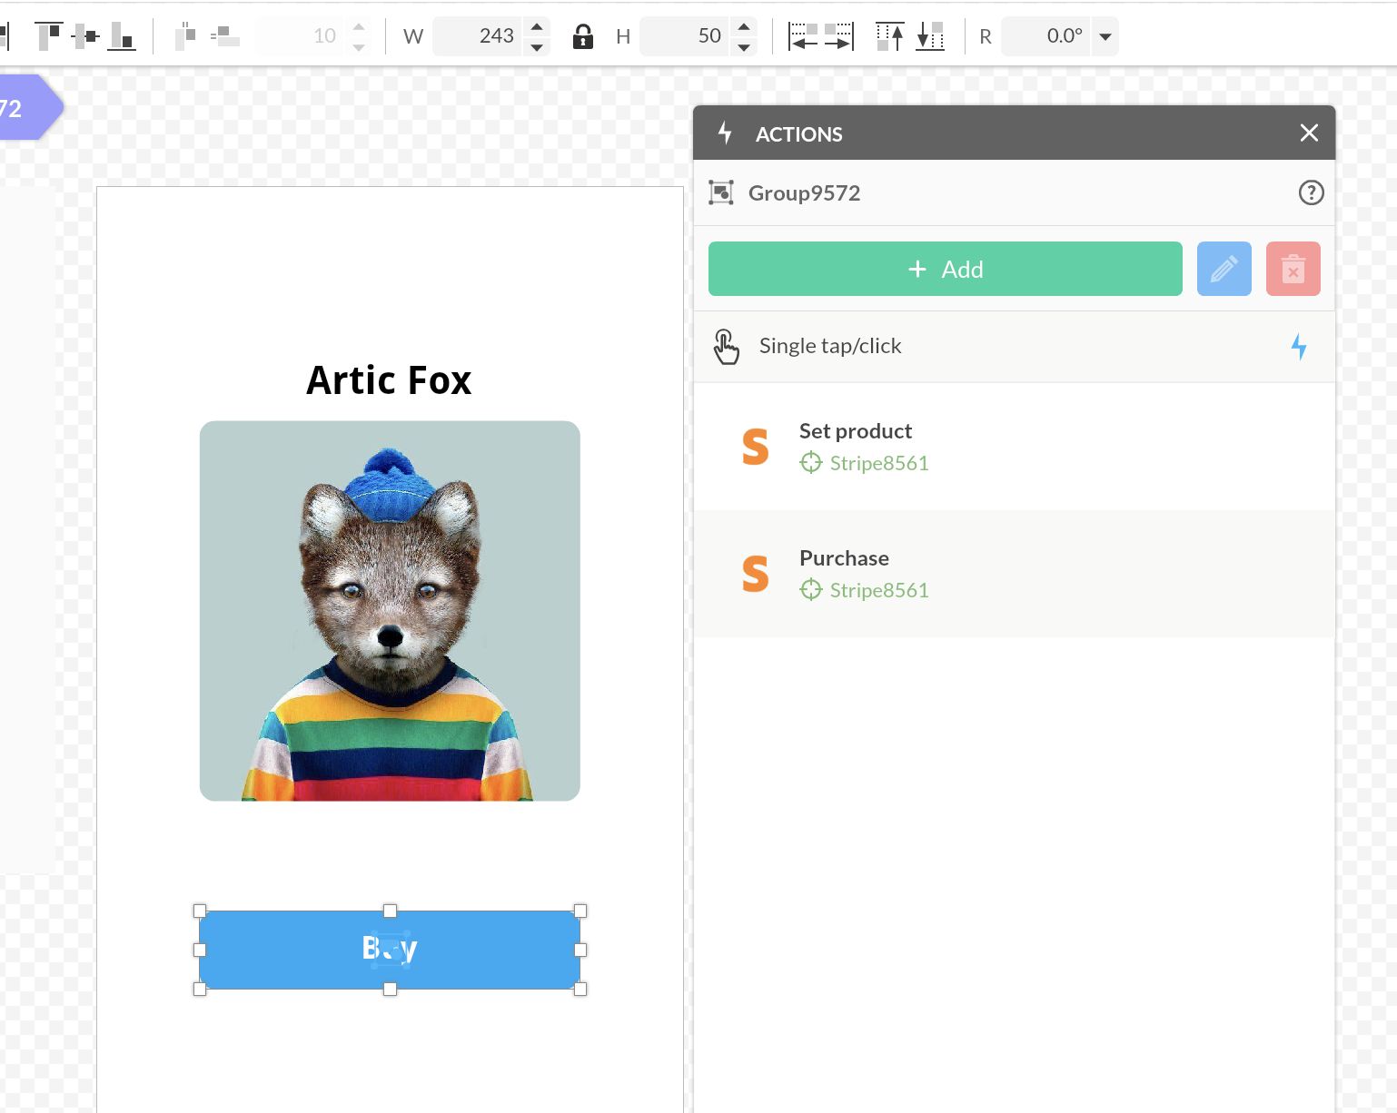
Task: Increase the width value with up arrow
Action: click(537, 26)
